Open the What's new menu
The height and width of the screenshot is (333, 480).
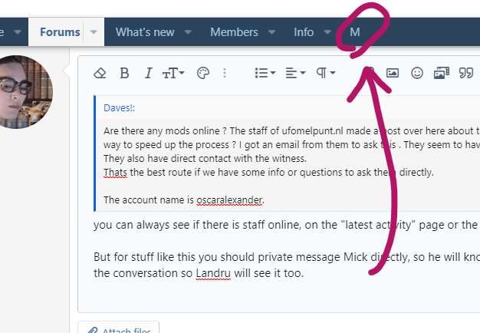pyautogui.click(x=144, y=32)
